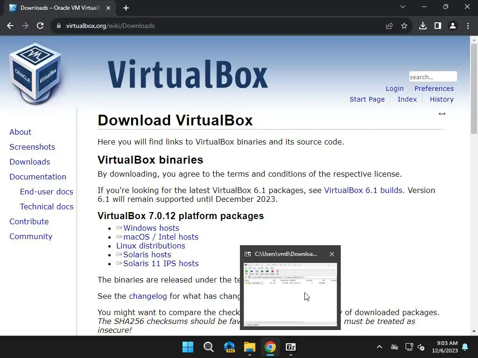Click the VirtualBox cube logo
This screenshot has width=478, height=358.
click(35, 74)
